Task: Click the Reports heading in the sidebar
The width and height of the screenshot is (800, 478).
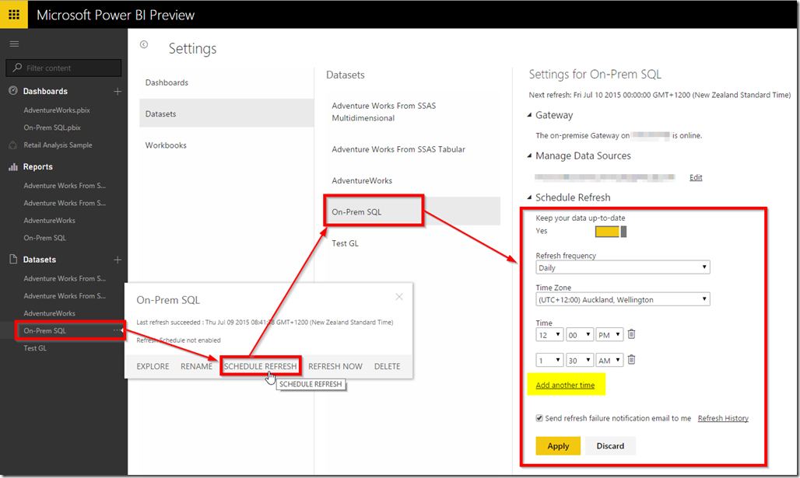Action: pos(38,166)
